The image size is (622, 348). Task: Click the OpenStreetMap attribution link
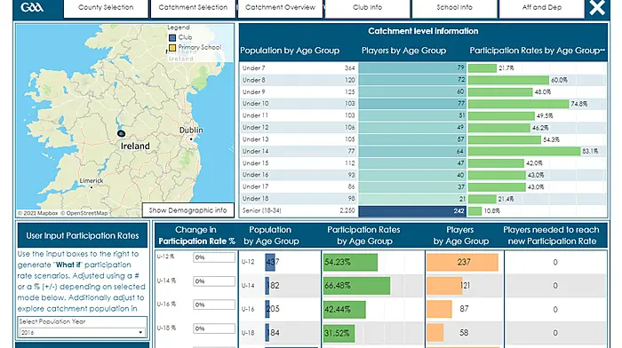coord(84,213)
